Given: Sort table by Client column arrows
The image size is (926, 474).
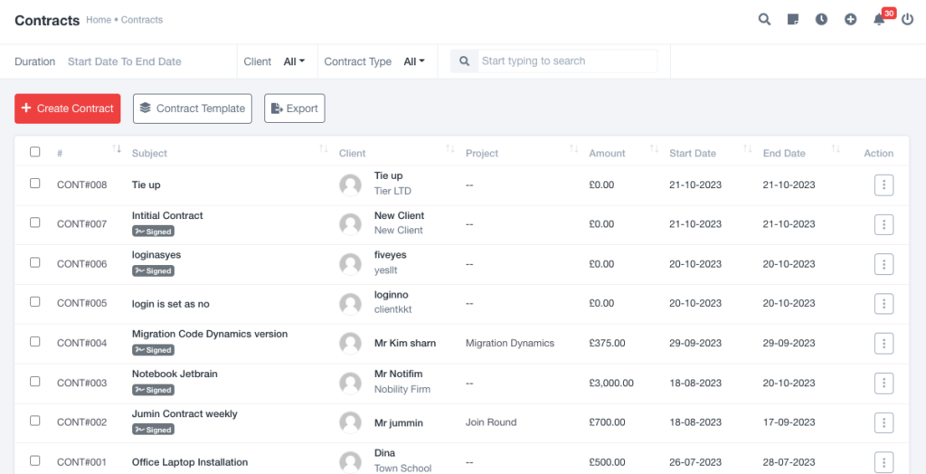Looking at the screenshot, I should point(450,149).
